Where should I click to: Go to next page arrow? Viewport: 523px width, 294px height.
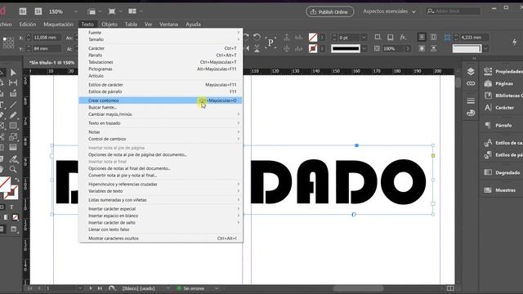tap(91, 288)
